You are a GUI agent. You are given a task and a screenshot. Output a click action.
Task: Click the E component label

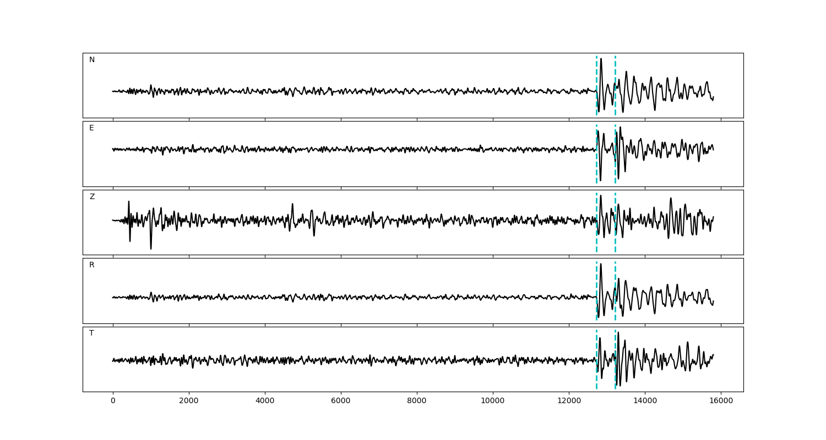tap(91, 128)
